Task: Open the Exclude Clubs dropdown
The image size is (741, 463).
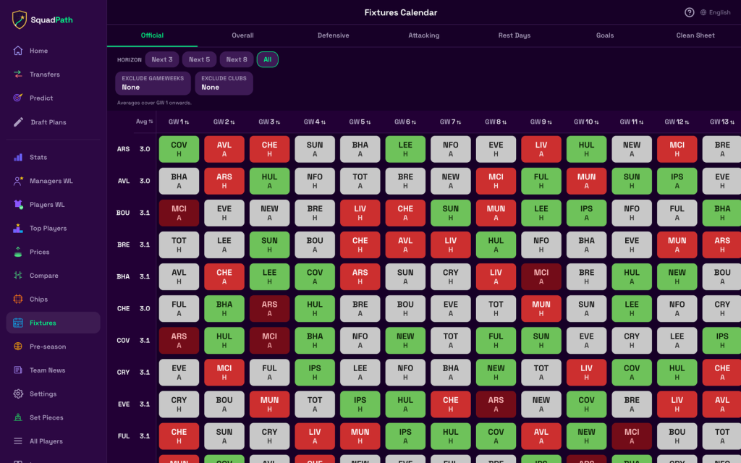Action: pos(224,83)
